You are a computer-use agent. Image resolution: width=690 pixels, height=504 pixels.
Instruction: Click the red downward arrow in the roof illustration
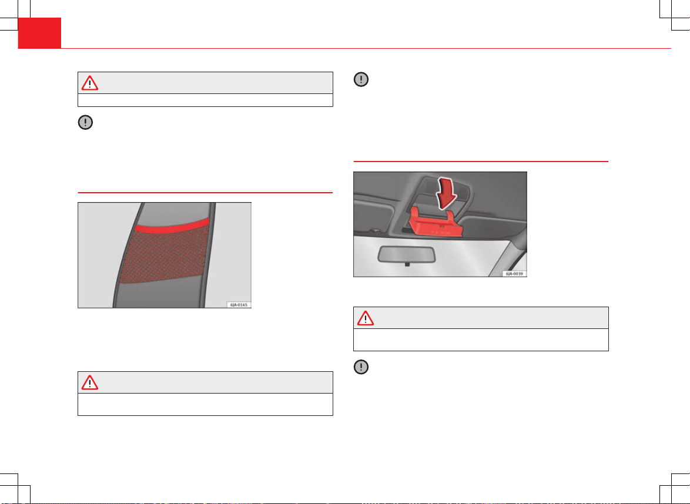(447, 193)
